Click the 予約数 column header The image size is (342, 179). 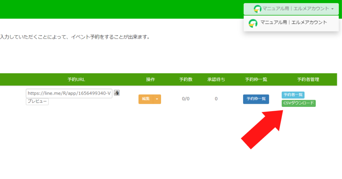186,80
